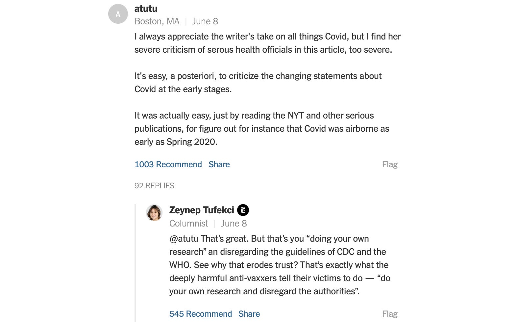Click the Columnist label
The height and width of the screenshot is (322, 517).
coord(188,224)
